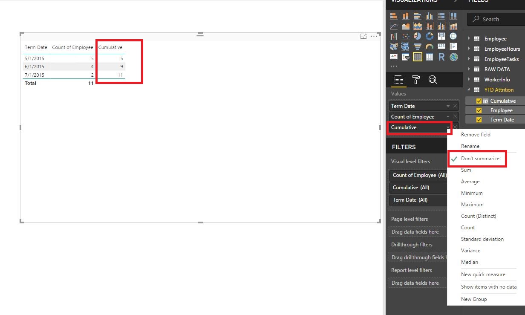525x315 pixels.
Task: Uncheck the Term Date field checkbox
Action: point(479,120)
